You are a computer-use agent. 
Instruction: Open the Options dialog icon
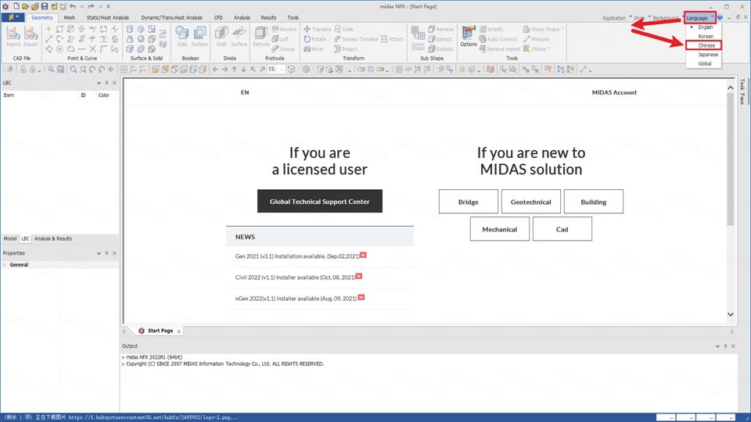click(x=469, y=37)
